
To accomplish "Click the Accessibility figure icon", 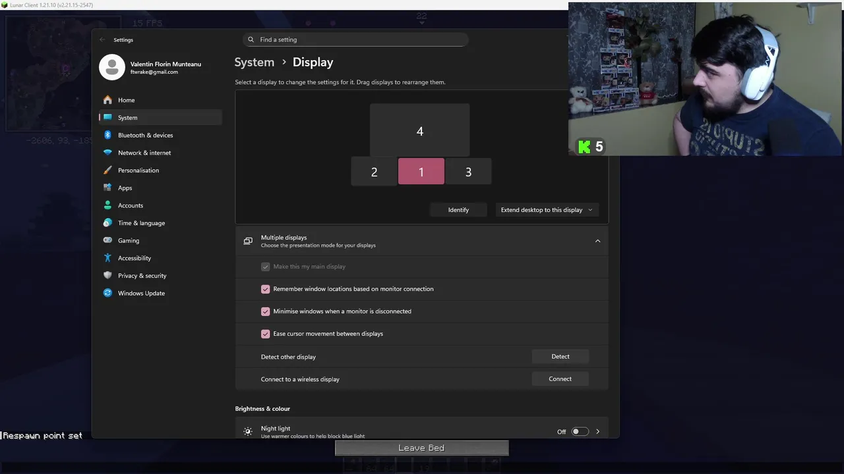I will [x=107, y=258].
